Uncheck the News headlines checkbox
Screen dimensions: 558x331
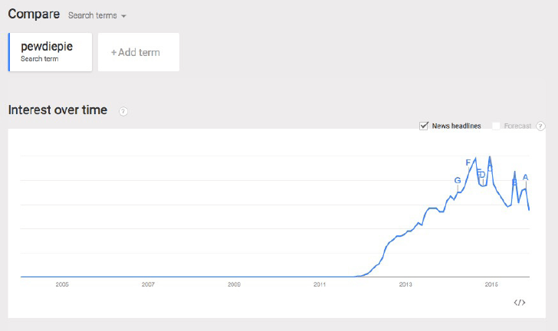(423, 126)
